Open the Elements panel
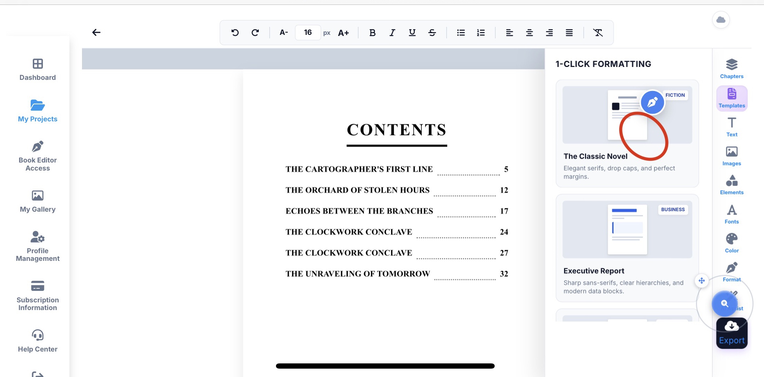Viewport: 764px width, 377px height. (x=732, y=185)
